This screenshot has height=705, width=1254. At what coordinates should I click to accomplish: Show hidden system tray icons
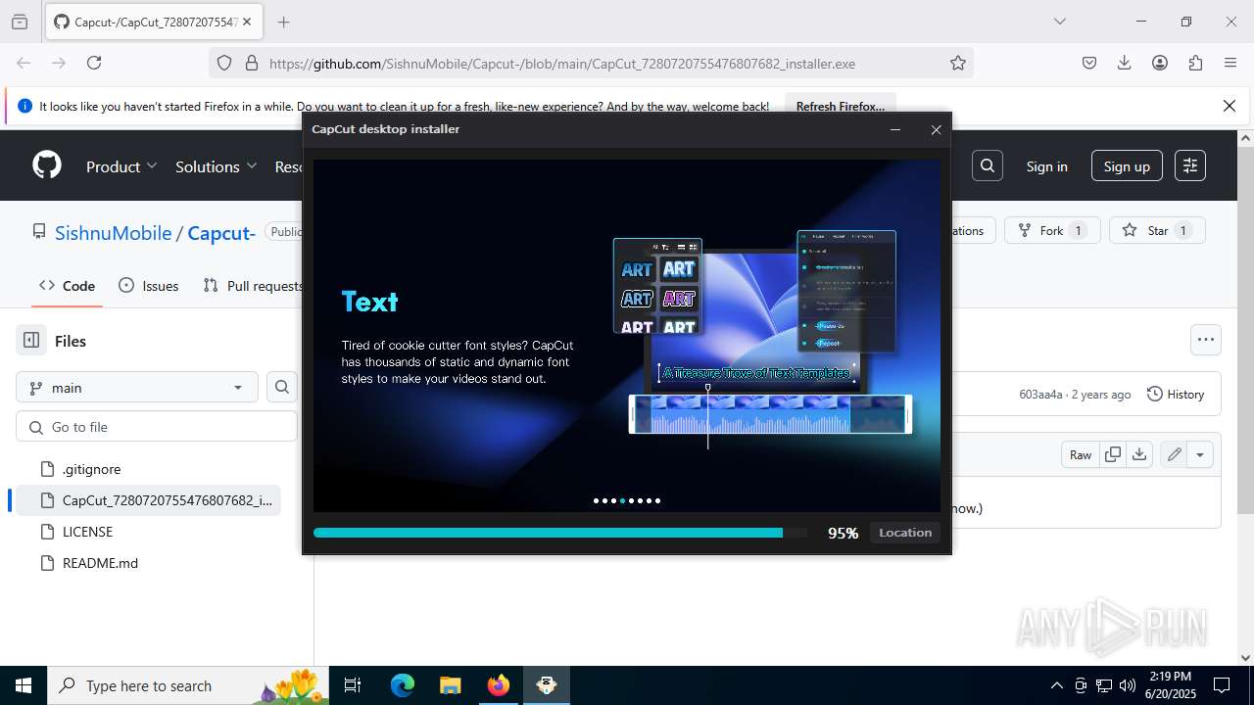coord(1056,685)
